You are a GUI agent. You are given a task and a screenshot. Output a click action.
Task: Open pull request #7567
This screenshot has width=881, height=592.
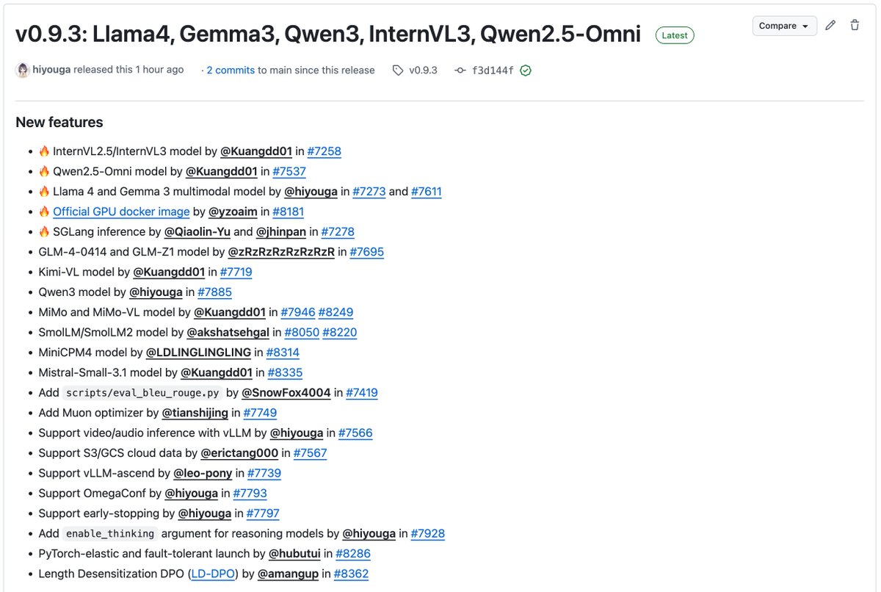(310, 453)
